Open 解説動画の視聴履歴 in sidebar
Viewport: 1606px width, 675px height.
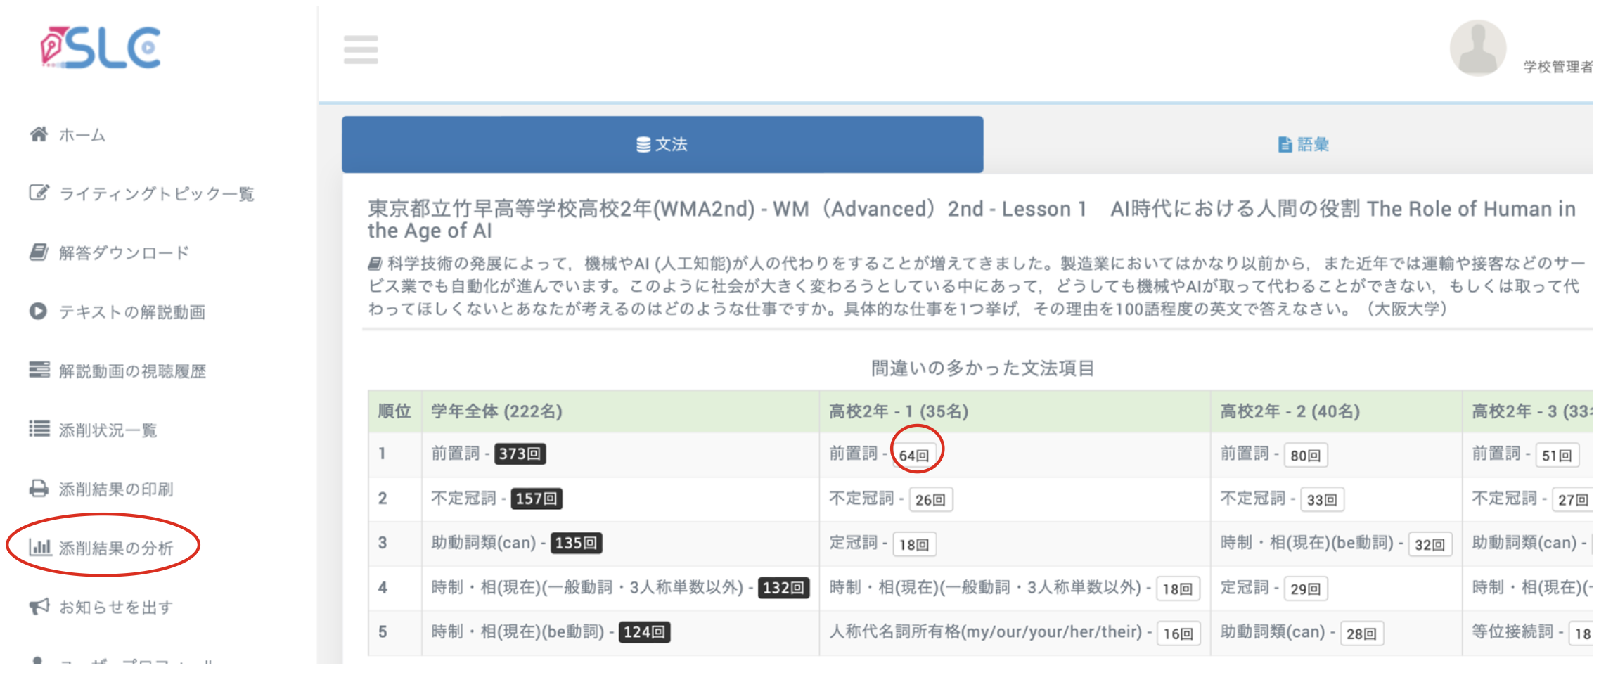click(132, 371)
